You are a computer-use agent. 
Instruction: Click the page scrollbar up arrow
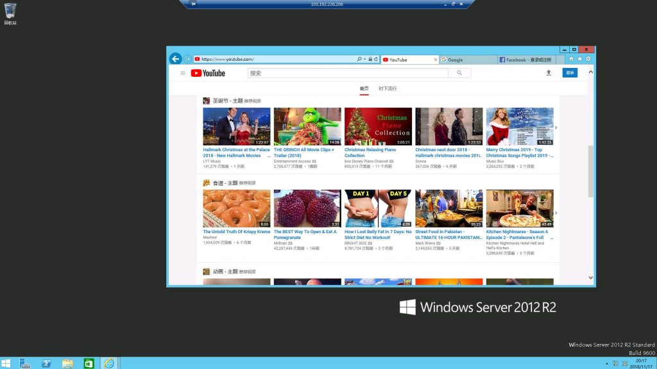pyautogui.click(x=590, y=72)
